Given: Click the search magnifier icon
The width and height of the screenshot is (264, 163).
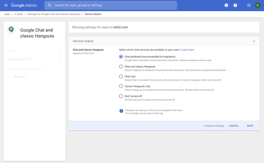Looking at the screenshot, I should point(50,5).
